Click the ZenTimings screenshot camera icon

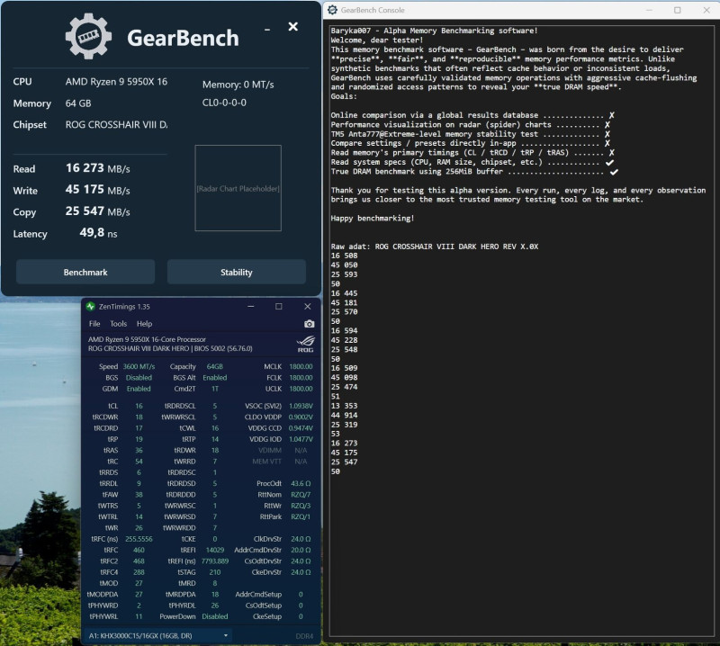309,324
